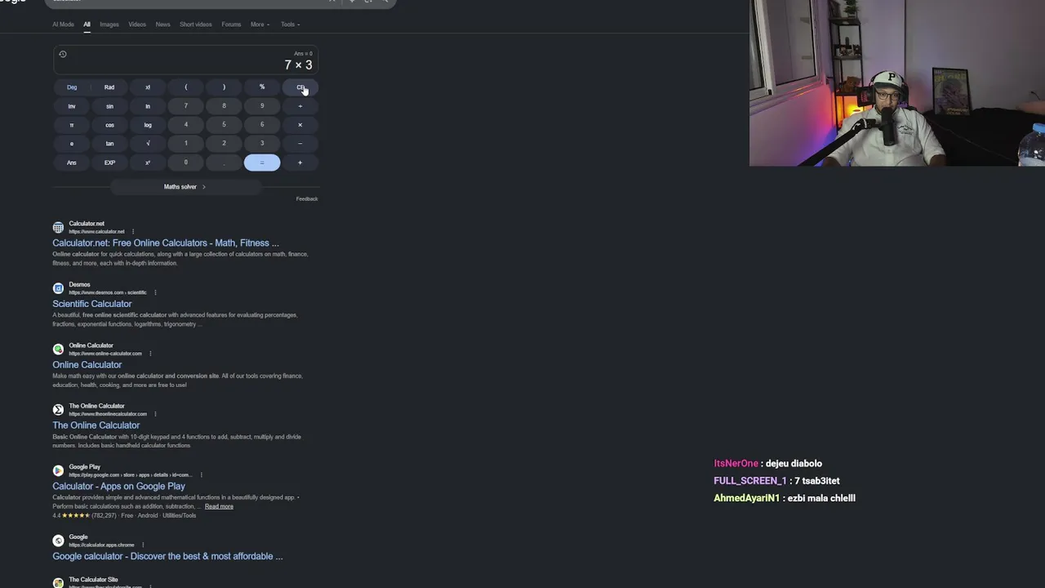1045x588 pixels.
Task: Clear the entry with CE key
Action: coord(300,87)
